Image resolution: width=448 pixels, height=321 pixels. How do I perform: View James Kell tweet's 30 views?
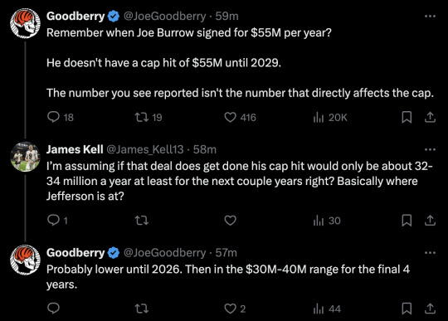tap(327, 221)
